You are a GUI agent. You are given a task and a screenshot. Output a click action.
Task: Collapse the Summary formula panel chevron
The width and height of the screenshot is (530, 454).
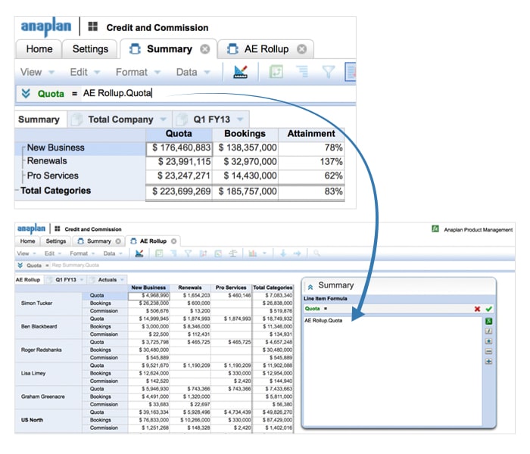[x=310, y=287]
